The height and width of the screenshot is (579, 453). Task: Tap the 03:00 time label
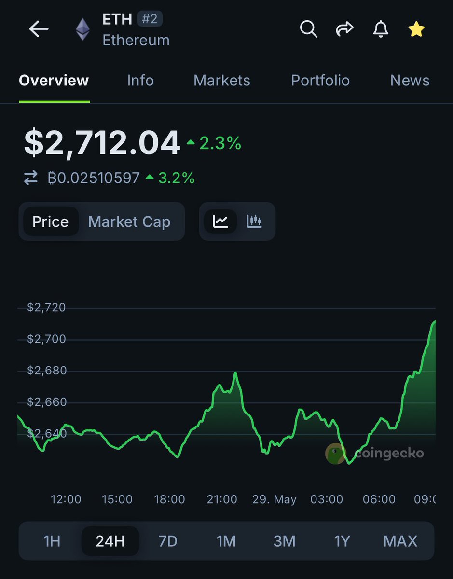pos(327,499)
